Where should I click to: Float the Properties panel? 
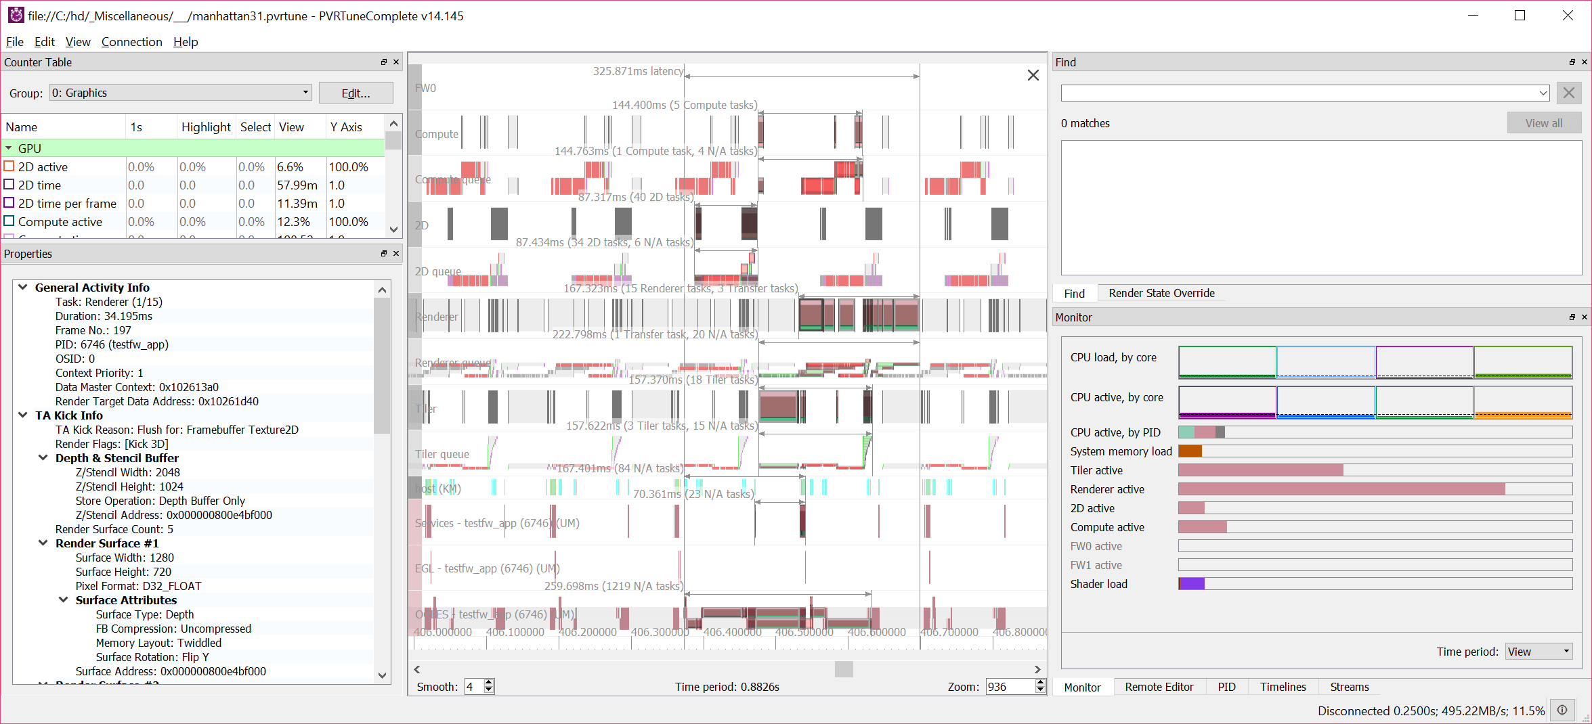click(384, 254)
